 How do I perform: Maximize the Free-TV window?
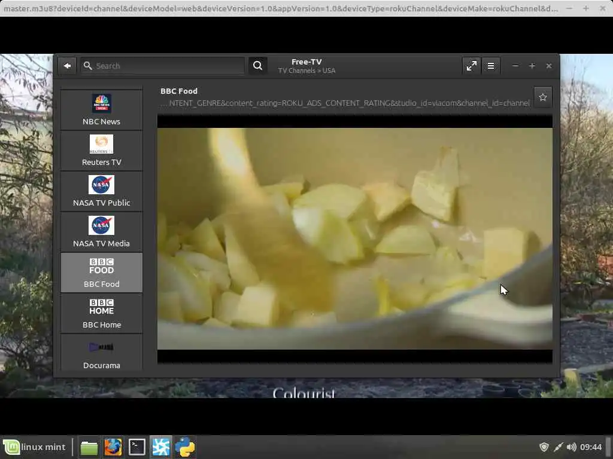(532, 66)
